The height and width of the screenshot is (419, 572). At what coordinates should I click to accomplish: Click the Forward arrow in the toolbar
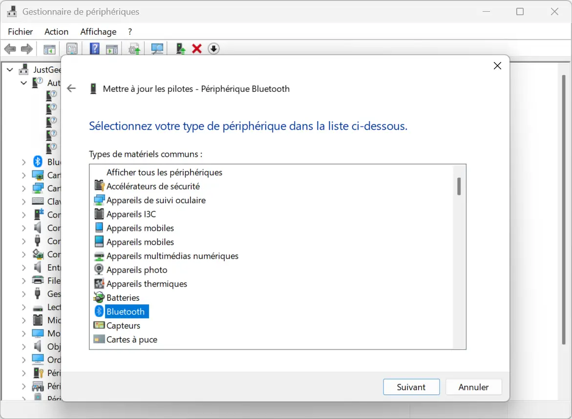coord(27,49)
